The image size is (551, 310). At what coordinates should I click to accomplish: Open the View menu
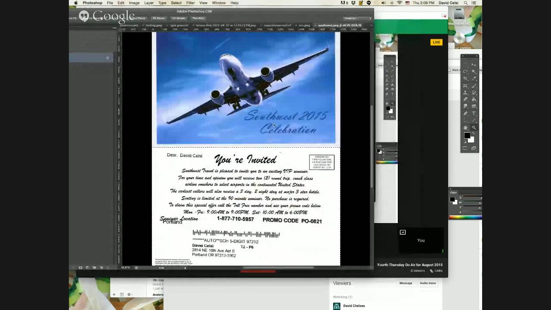tap(203, 3)
